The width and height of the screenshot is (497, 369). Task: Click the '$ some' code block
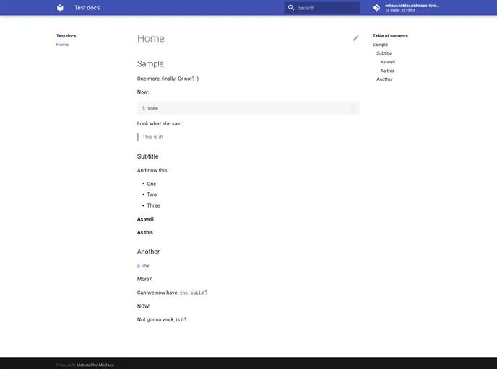[248, 108]
